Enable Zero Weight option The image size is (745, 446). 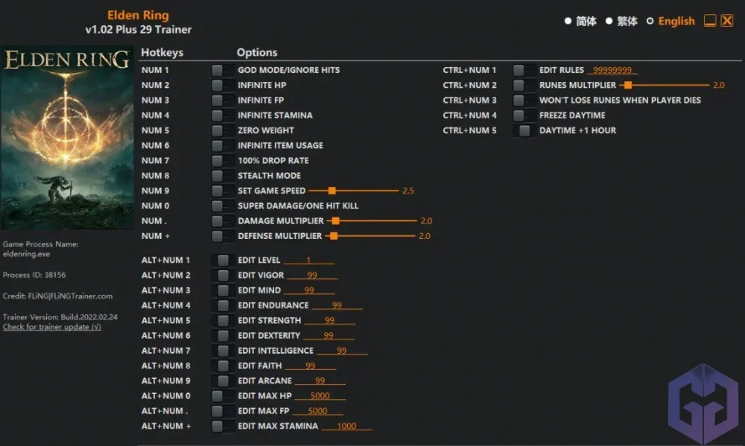pos(218,130)
